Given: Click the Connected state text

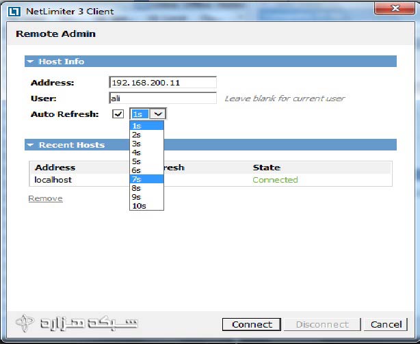Looking at the screenshot, I should 275,180.
